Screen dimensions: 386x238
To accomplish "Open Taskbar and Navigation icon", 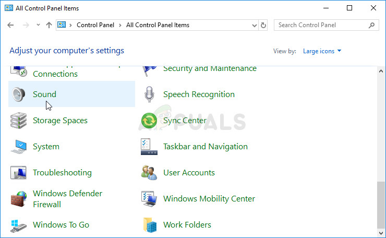I will (x=149, y=147).
